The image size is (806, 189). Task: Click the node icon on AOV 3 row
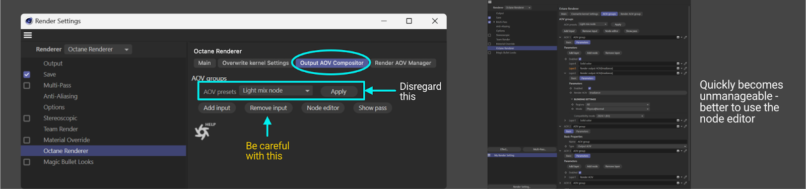tap(678, 151)
